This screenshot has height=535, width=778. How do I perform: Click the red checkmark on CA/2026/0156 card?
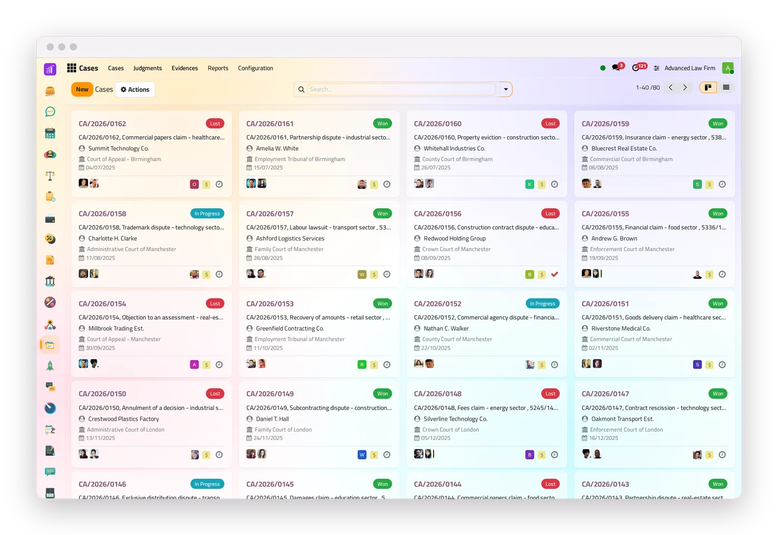click(x=555, y=274)
